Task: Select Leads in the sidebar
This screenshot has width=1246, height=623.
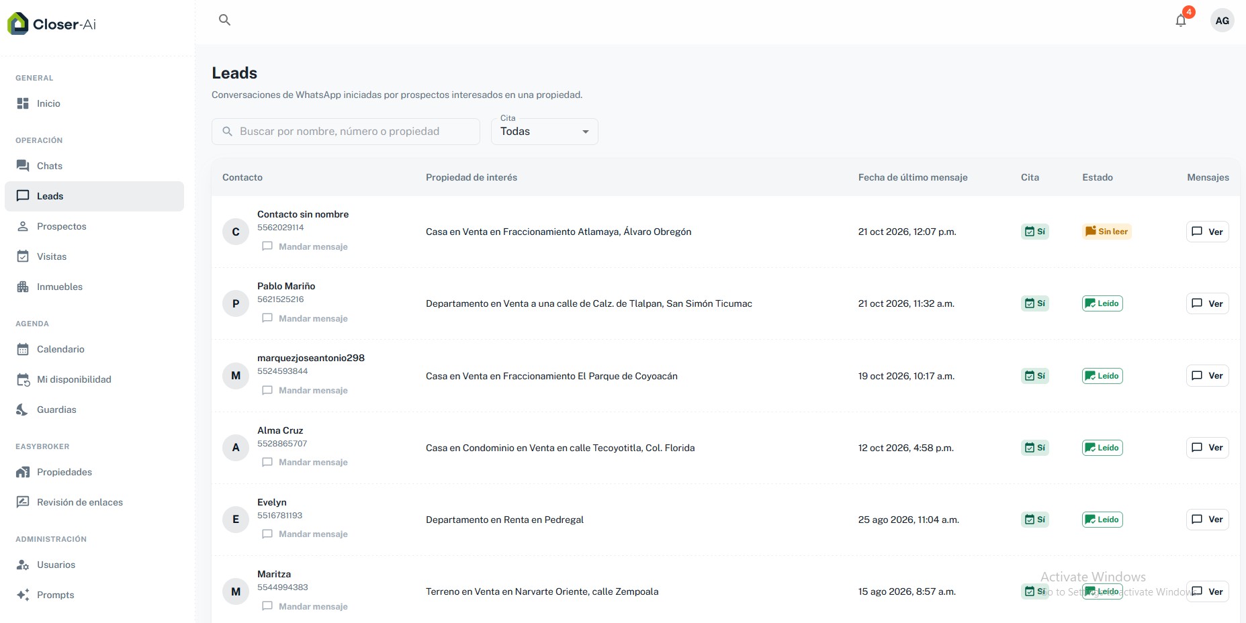Action: click(x=94, y=196)
